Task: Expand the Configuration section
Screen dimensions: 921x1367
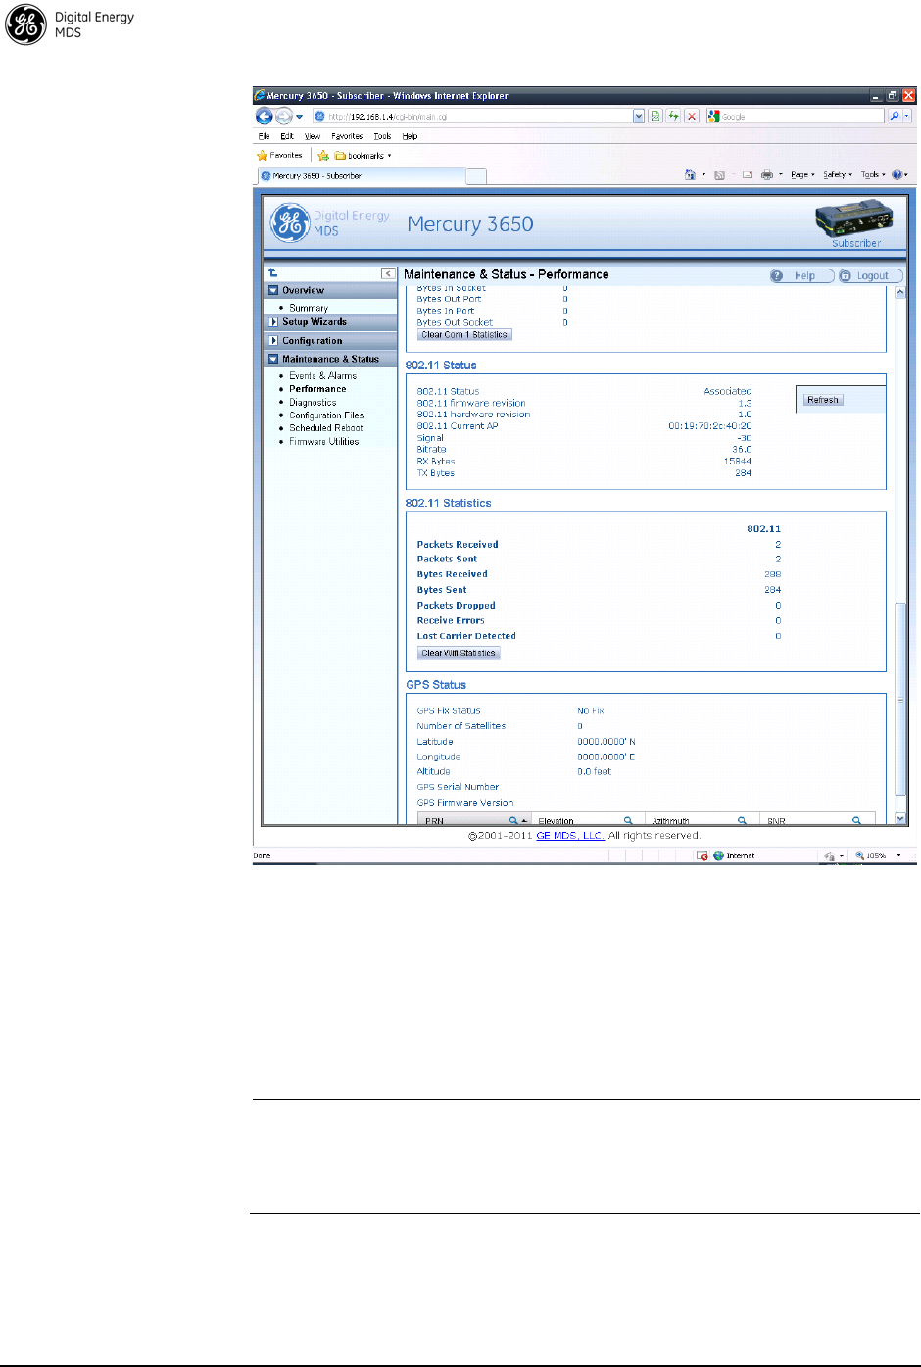Action: pyautogui.click(x=273, y=340)
